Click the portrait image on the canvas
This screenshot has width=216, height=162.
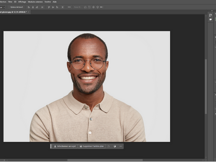click(87, 86)
